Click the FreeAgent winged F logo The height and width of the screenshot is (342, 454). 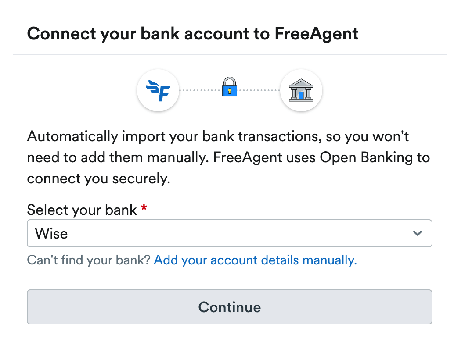[158, 90]
